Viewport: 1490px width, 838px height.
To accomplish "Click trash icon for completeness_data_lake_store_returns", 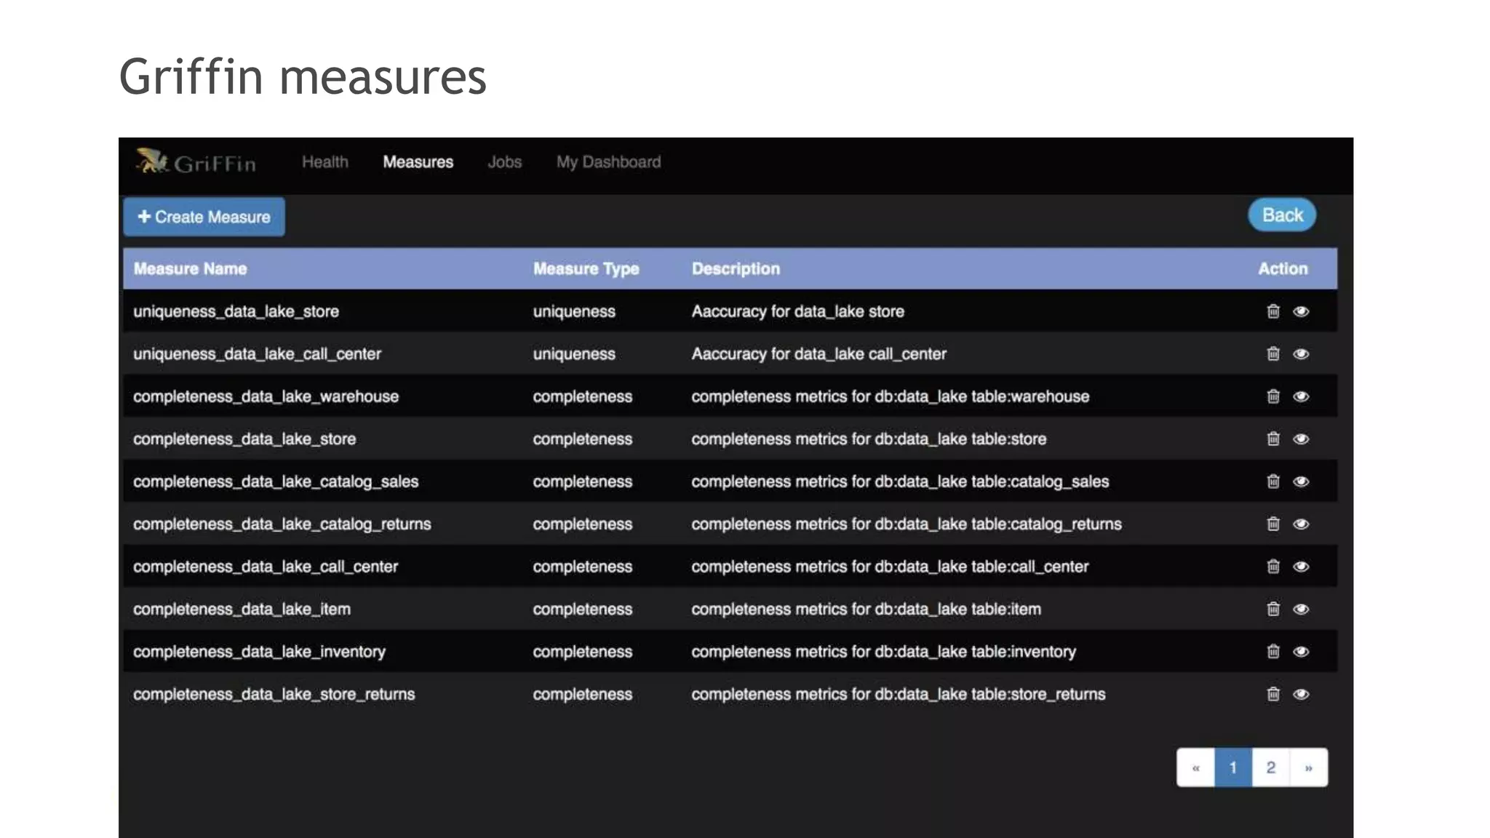I will point(1272,694).
